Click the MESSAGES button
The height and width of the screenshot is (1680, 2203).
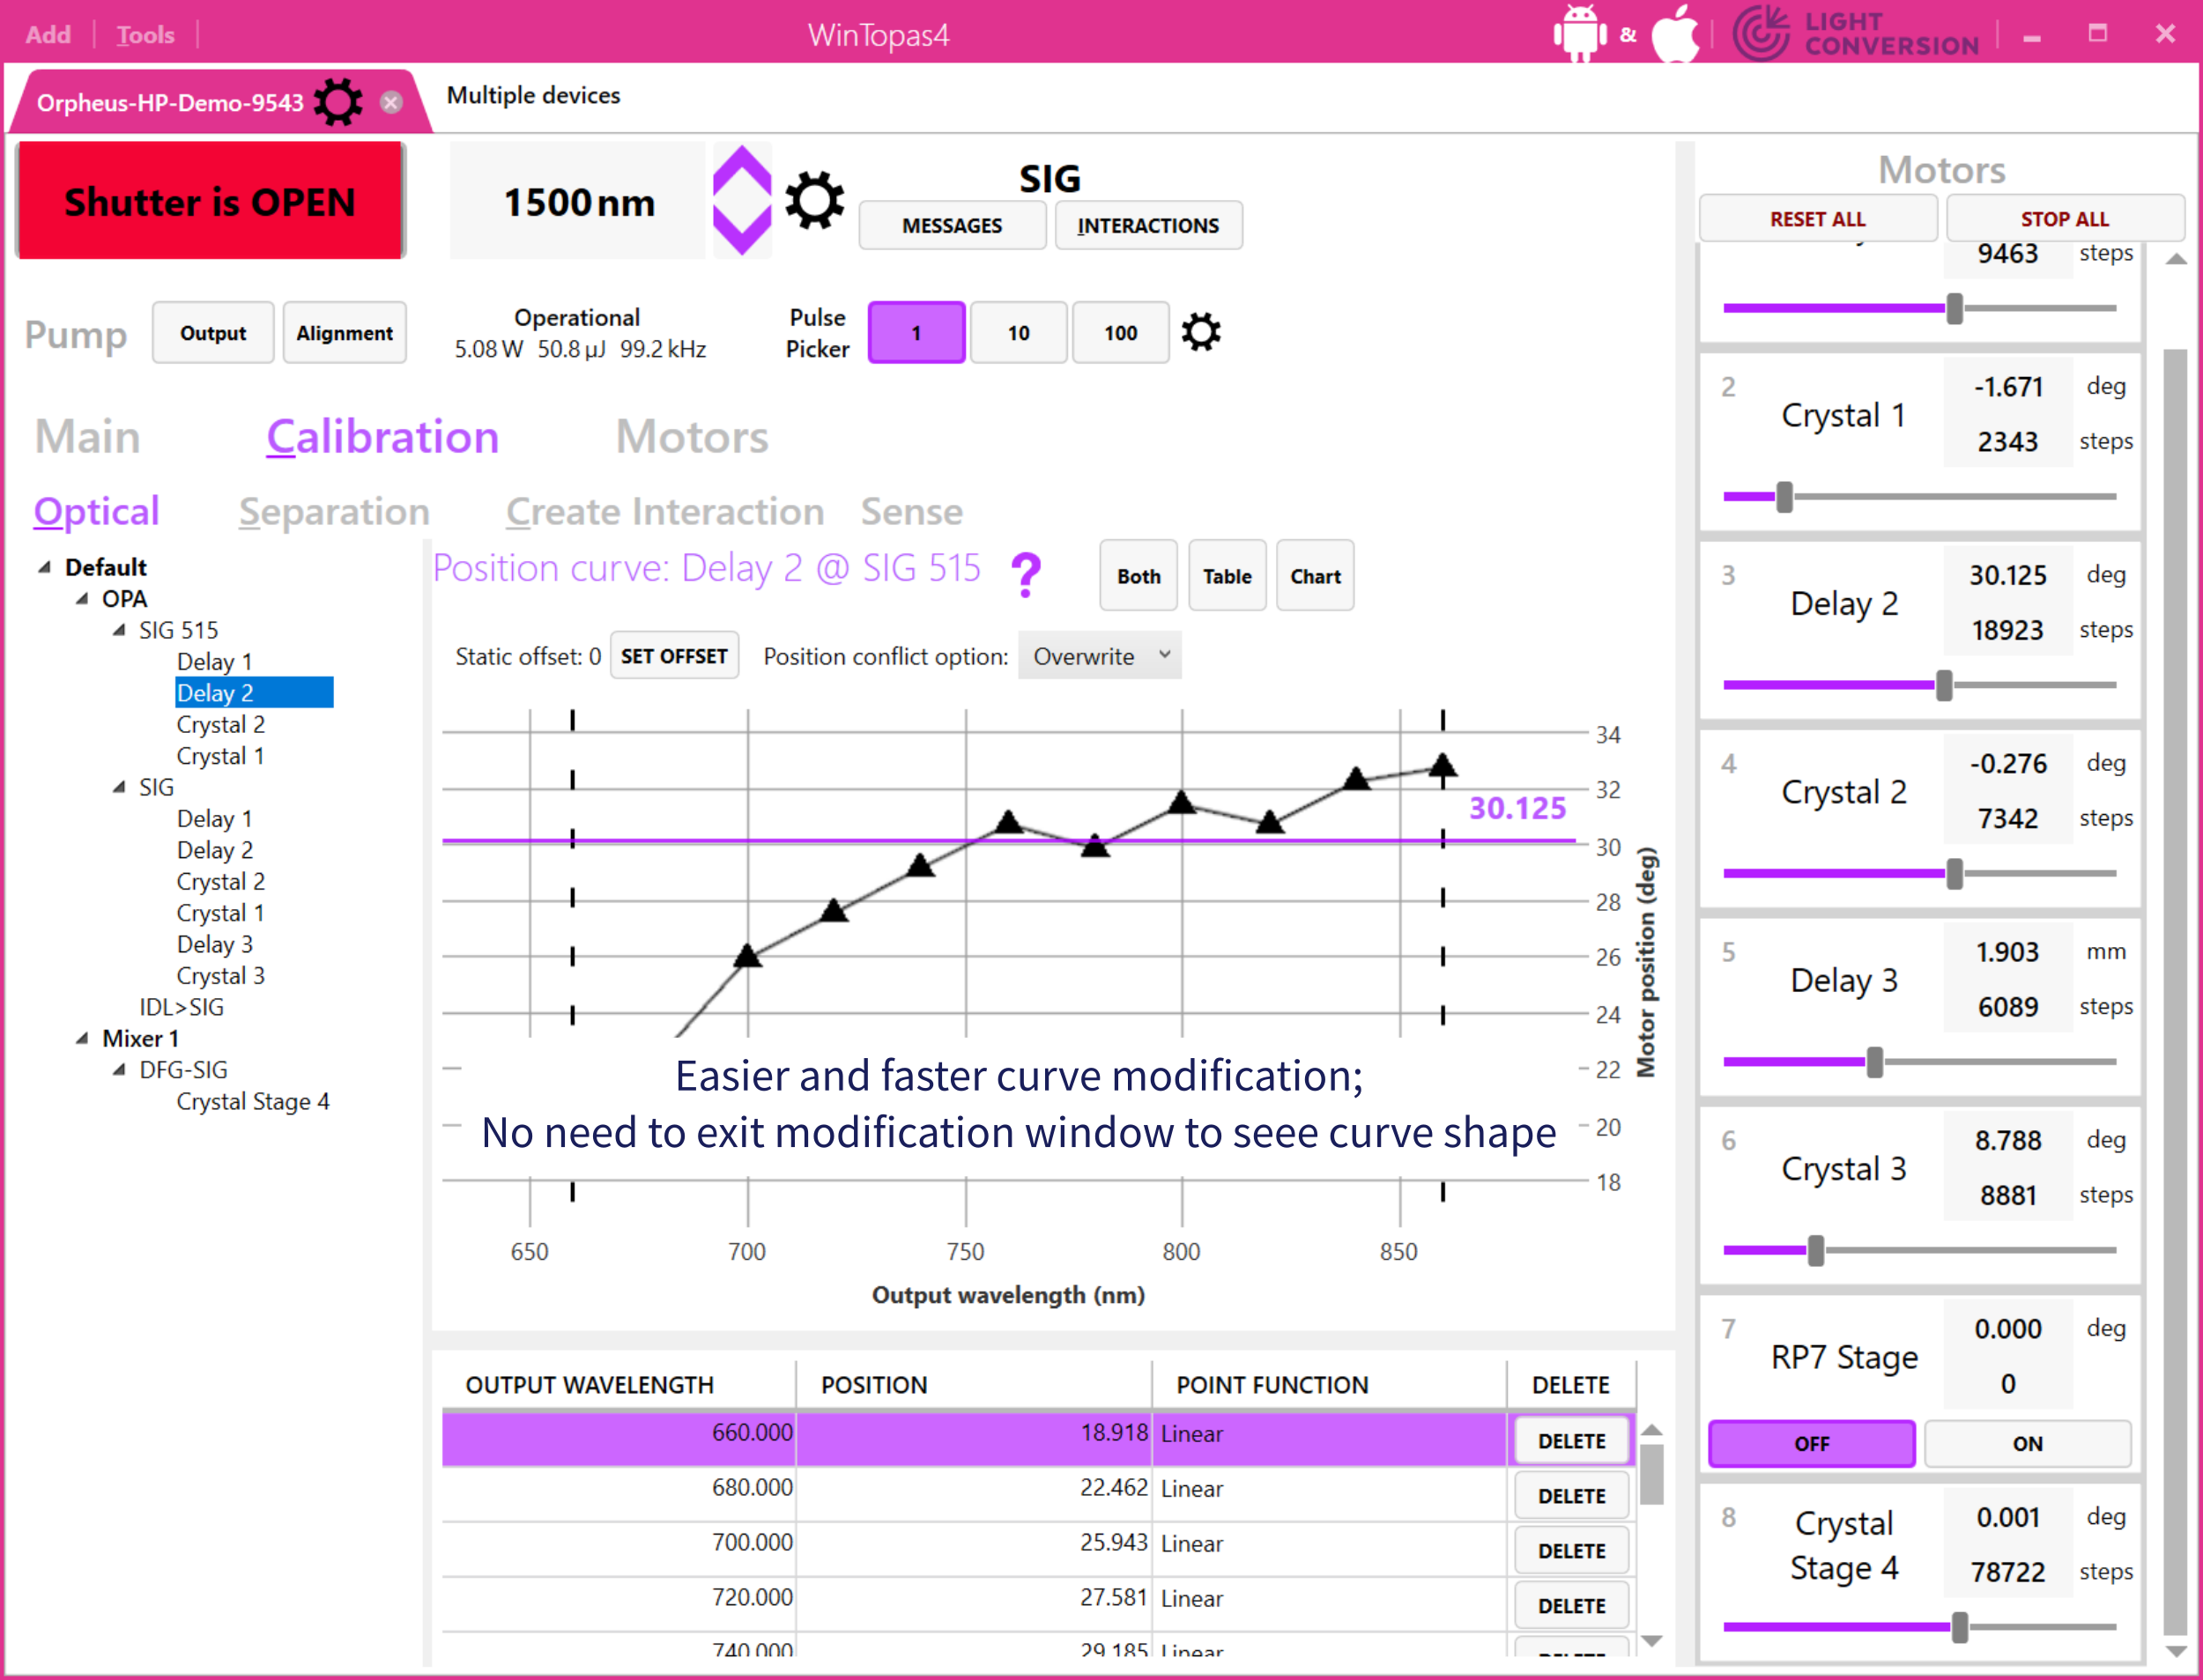coord(952,225)
